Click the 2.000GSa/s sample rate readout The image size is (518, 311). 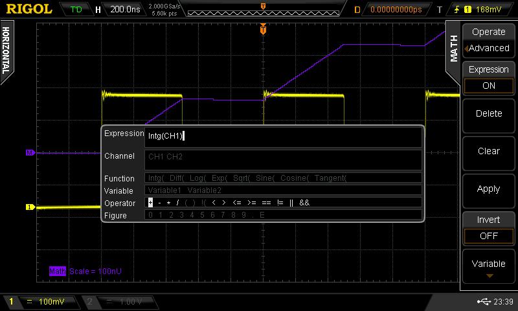164,6
